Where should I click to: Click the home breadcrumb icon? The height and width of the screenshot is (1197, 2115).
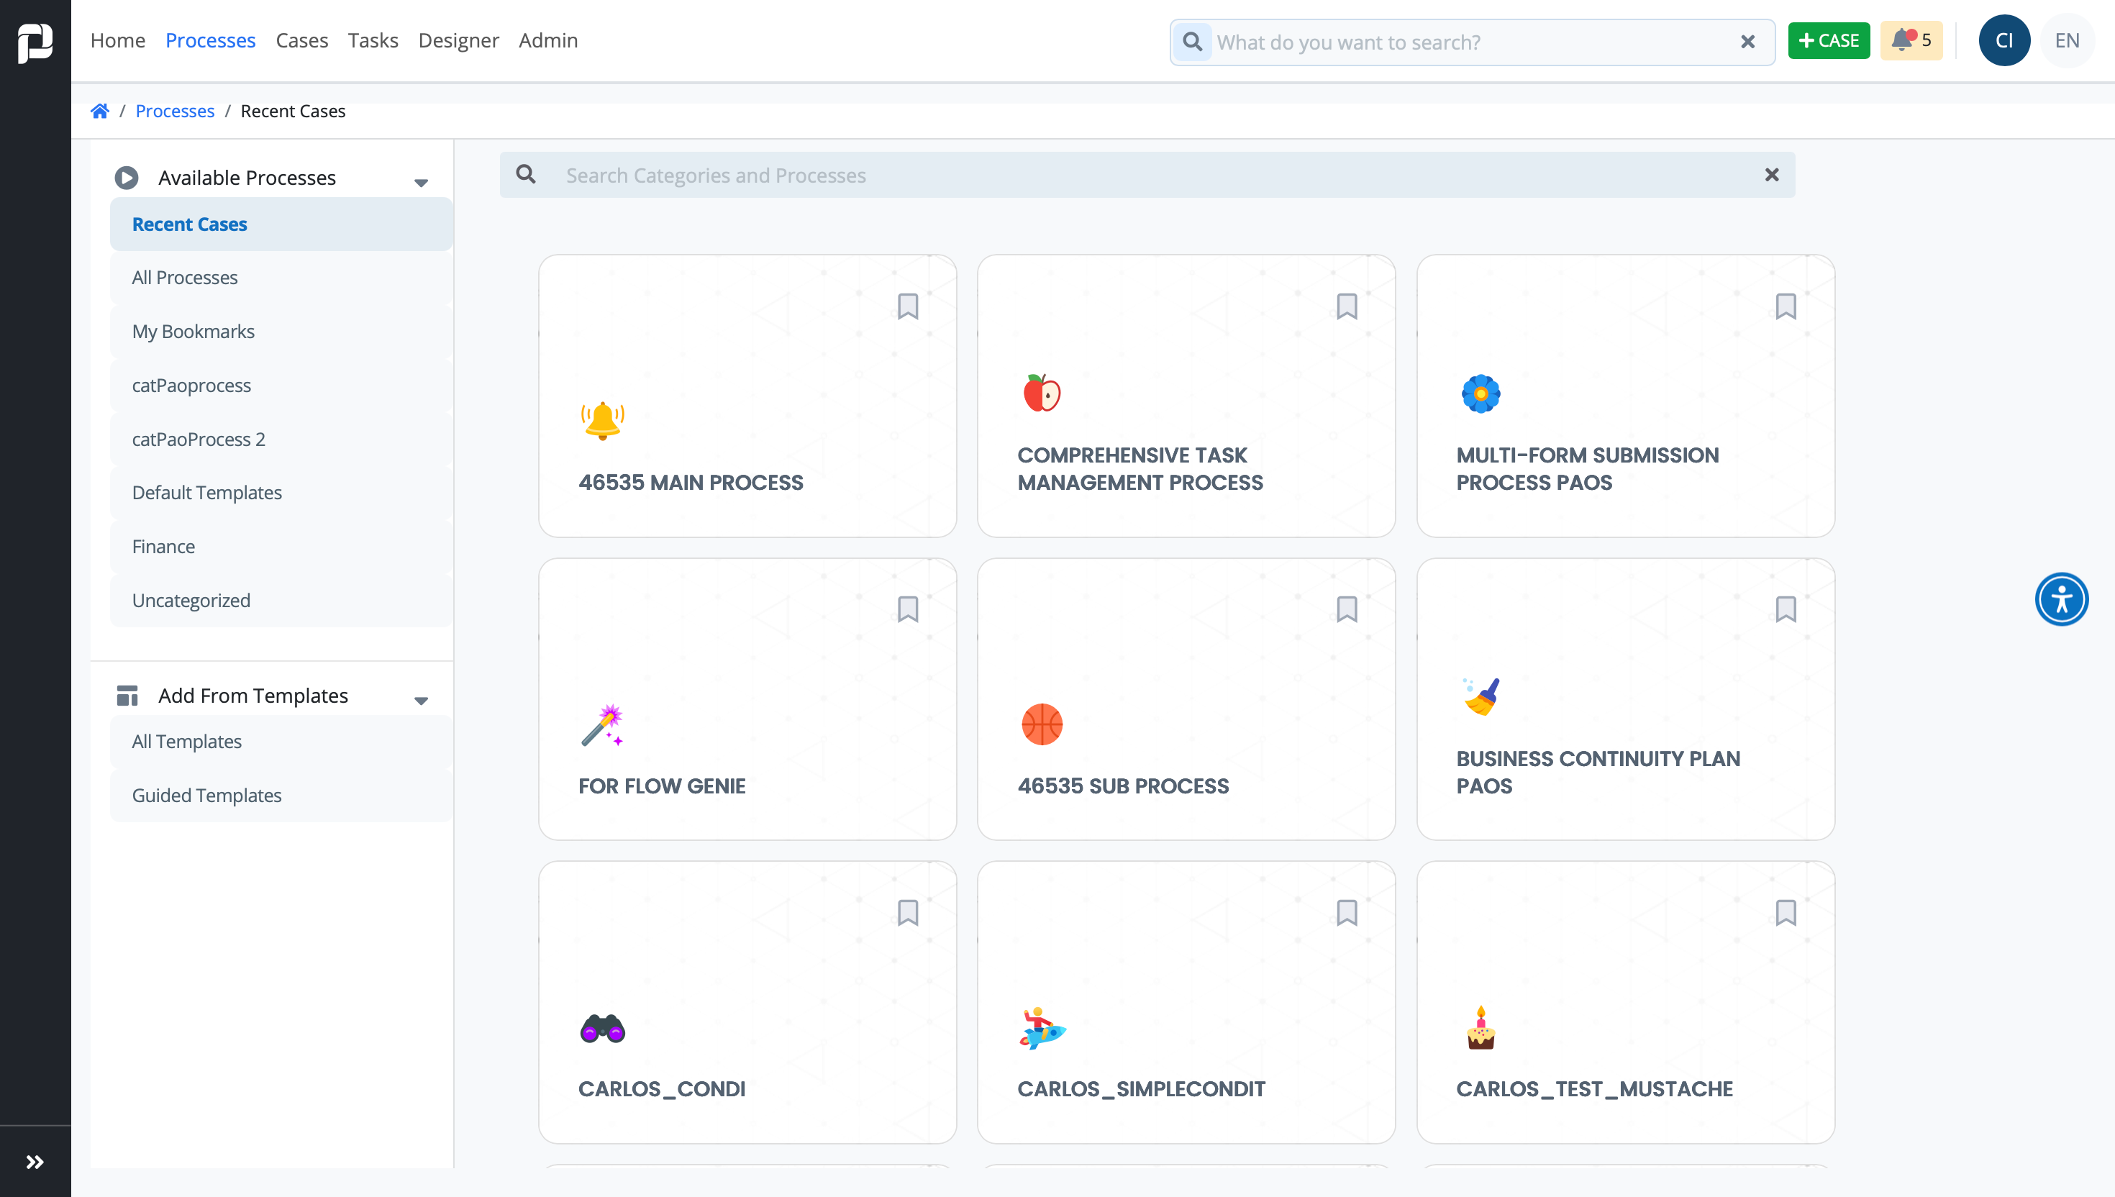(99, 111)
